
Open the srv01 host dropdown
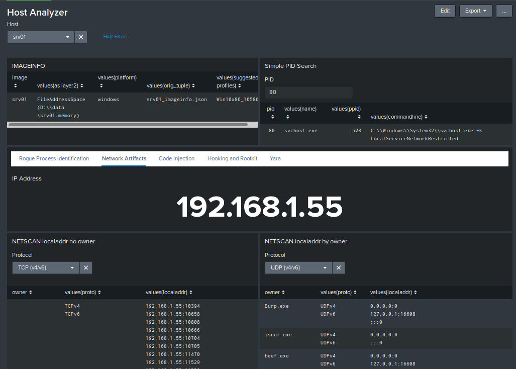point(41,37)
